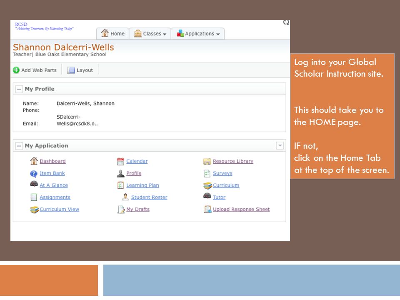Click the Layout grid icon

(71, 70)
